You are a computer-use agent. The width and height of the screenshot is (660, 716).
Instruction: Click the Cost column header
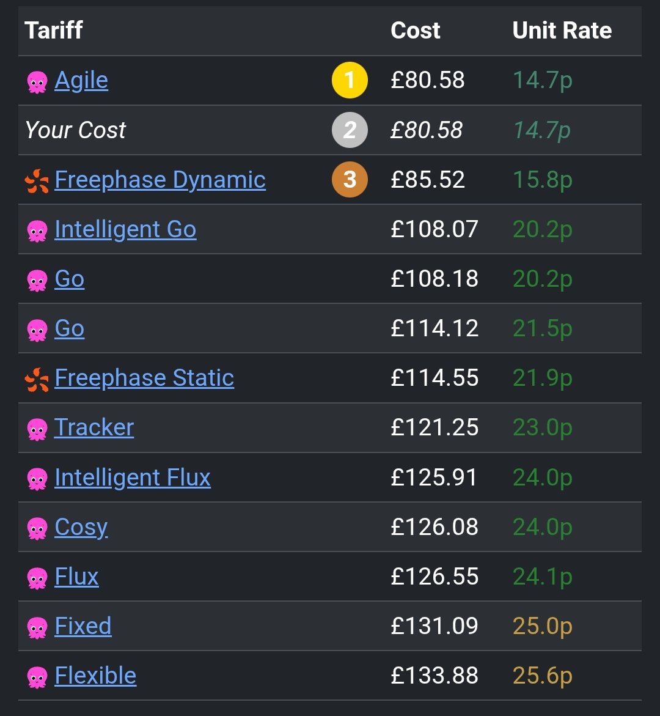(416, 31)
